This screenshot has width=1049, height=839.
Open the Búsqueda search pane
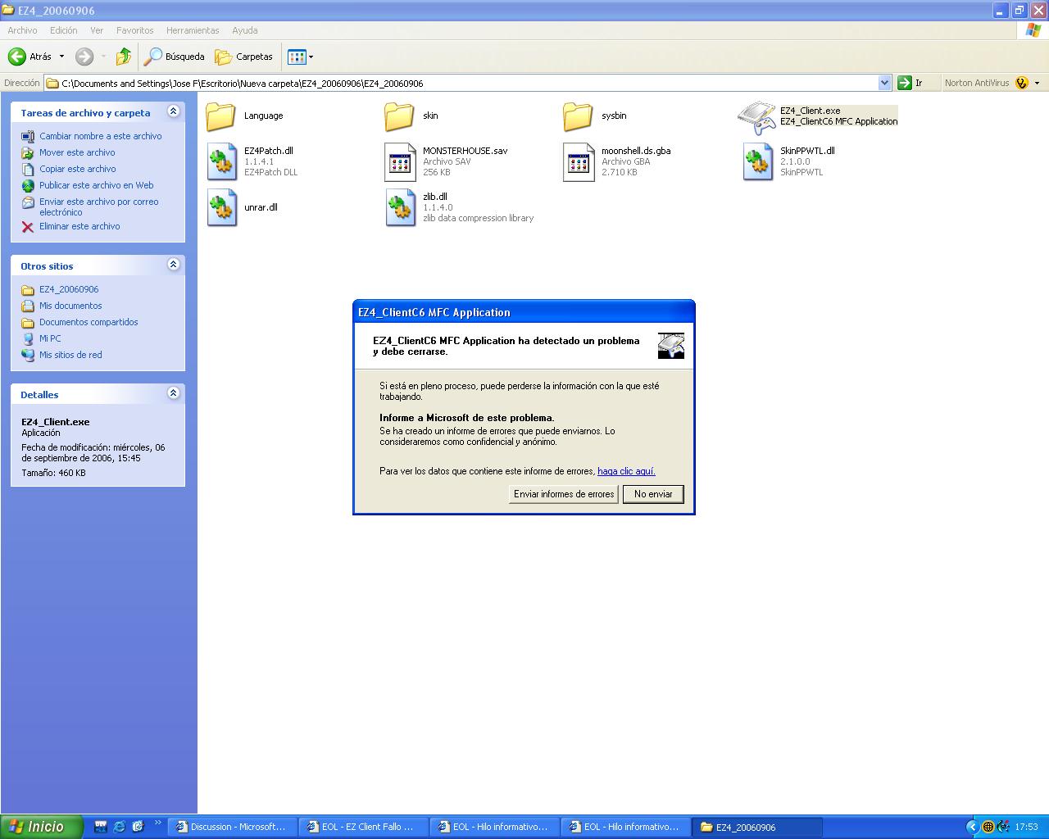[x=175, y=57]
